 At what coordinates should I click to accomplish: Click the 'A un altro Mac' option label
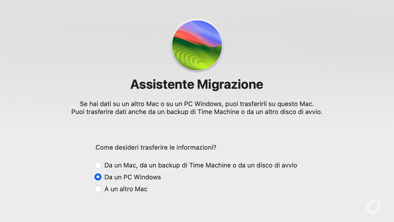(126, 189)
